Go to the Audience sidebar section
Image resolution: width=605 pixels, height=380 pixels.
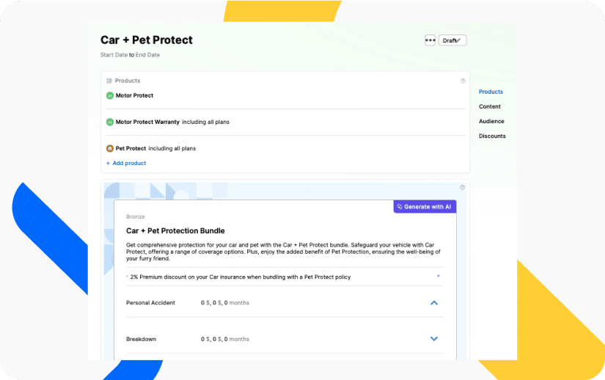click(x=491, y=121)
